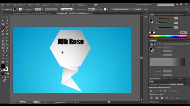The height and width of the screenshot is (106, 190).
Task: Open the Эффект menu
Action: [56, 5]
